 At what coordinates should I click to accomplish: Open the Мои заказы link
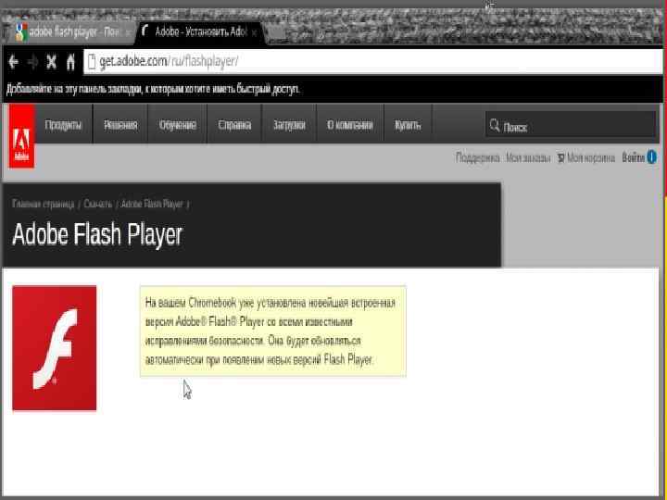[x=528, y=158]
